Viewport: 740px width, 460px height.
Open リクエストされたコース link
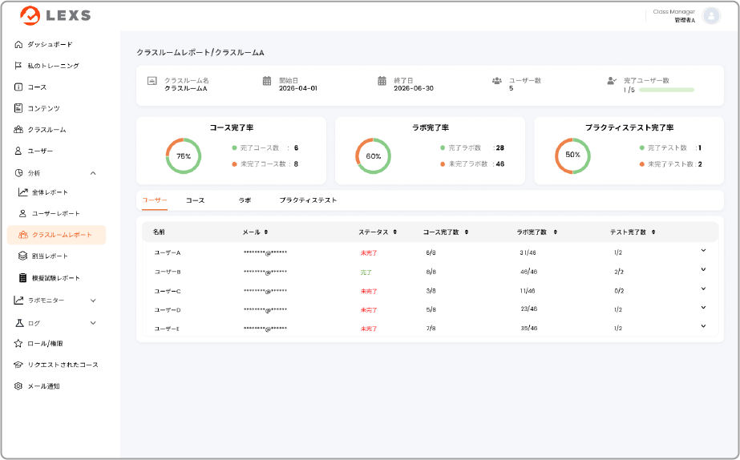[x=63, y=365]
